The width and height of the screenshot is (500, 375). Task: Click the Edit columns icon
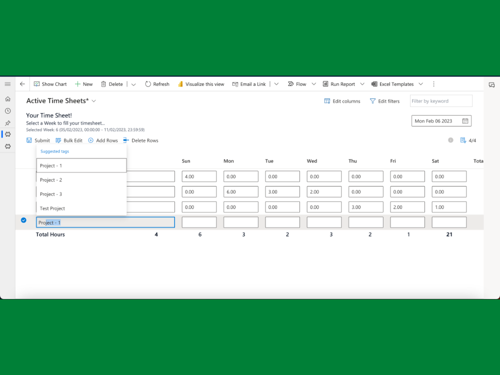(326, 101)
